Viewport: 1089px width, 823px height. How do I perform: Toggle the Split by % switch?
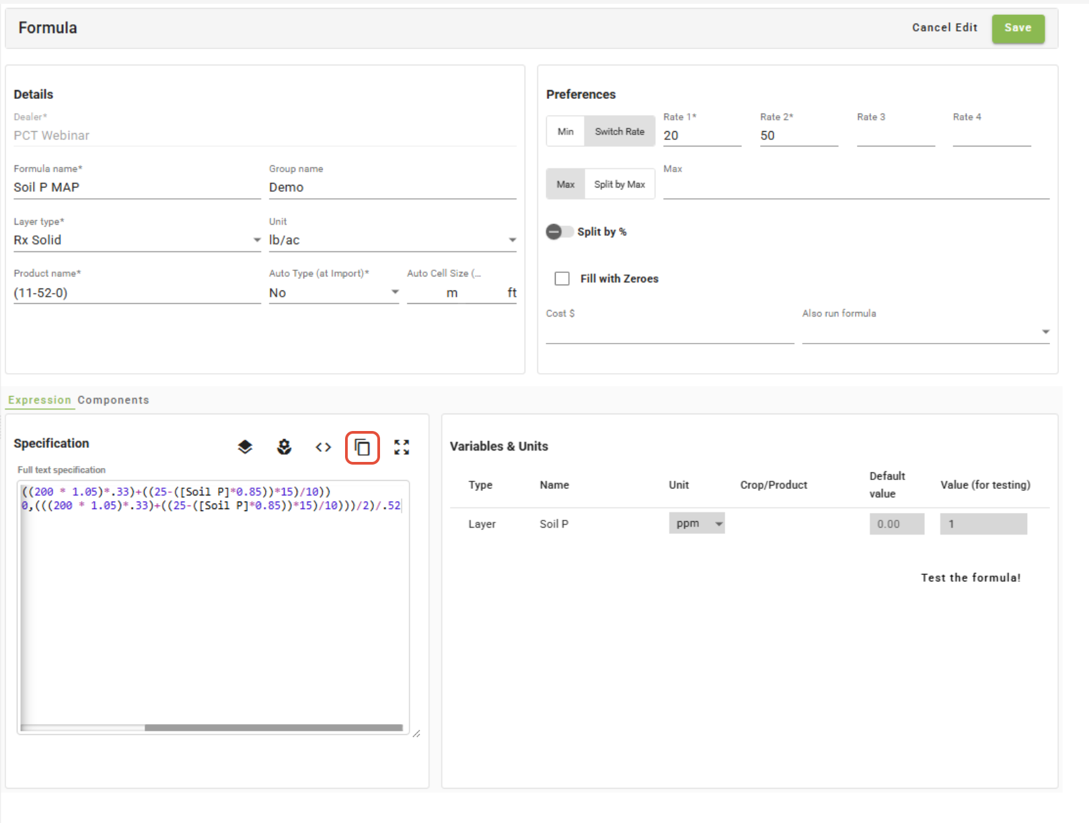(559, 232)
